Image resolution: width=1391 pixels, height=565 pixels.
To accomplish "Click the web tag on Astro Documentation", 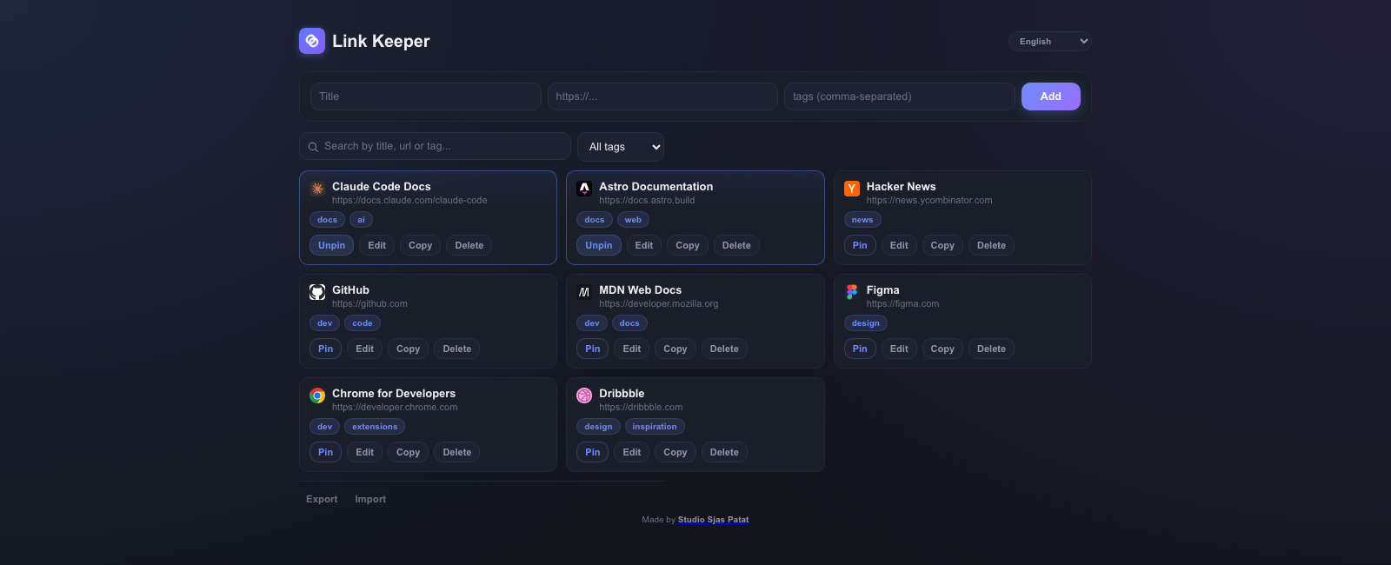I will pyautogui.click(x=633, y=220).
